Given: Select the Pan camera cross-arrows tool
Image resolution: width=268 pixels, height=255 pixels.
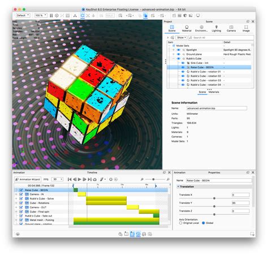Looking at the screenshot, I should 88,16.
